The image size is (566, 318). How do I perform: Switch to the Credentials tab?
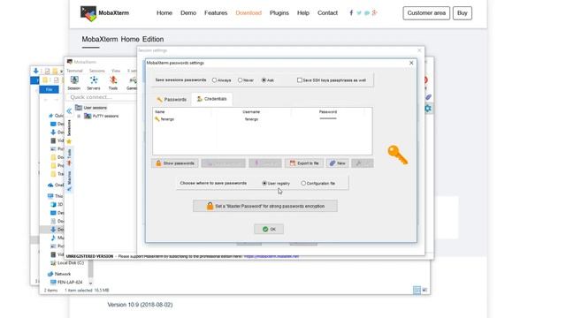click(x=212, y=99)
